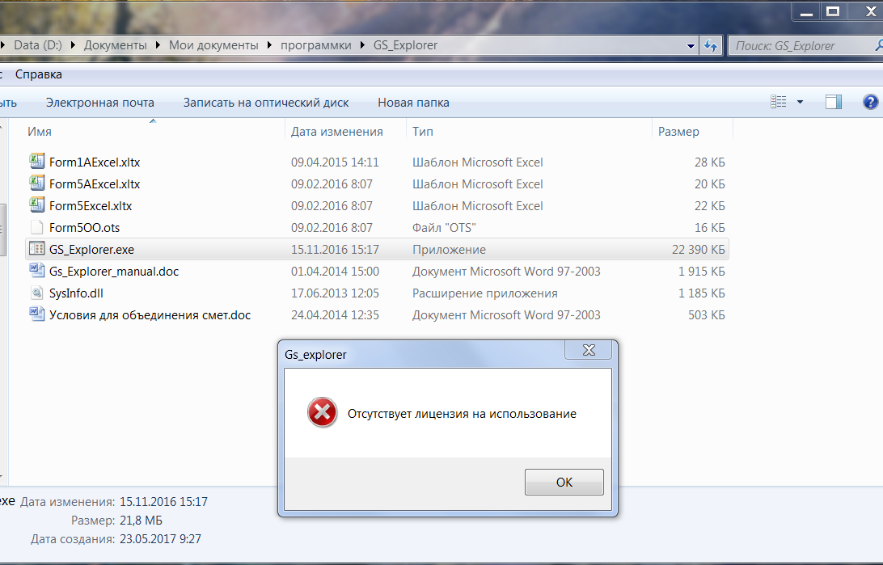Select the GS_Explorer.exe application icon
The image size is (883, 565).
pos(36,249)
